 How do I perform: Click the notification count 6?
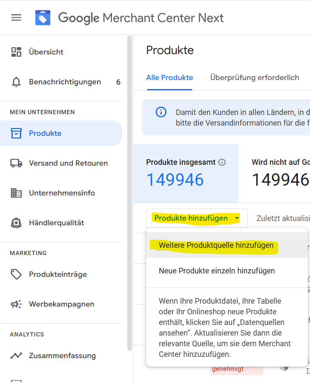pos(118,82)
